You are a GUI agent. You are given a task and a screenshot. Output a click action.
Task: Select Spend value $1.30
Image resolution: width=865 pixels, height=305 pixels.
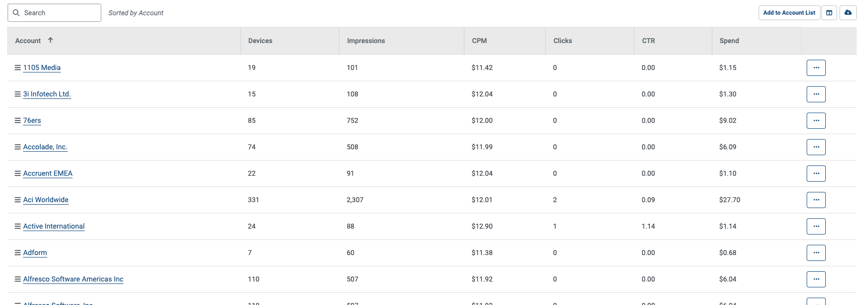click(728, 94)
